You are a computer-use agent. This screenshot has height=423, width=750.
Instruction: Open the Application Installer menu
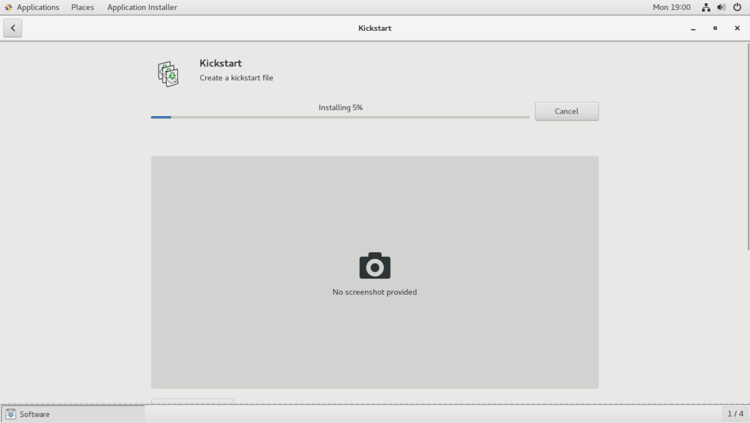[x=142, y=7]
